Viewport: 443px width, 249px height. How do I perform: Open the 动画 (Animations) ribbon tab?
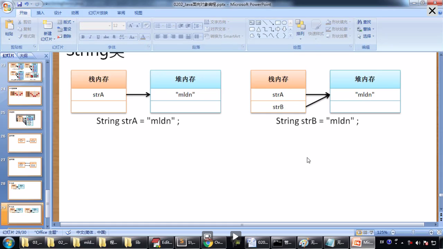[x=75, y=13]
